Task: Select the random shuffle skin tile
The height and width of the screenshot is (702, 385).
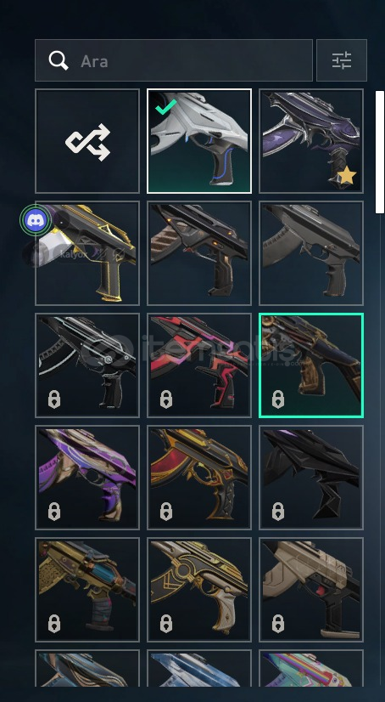Action: coord(87,141)
